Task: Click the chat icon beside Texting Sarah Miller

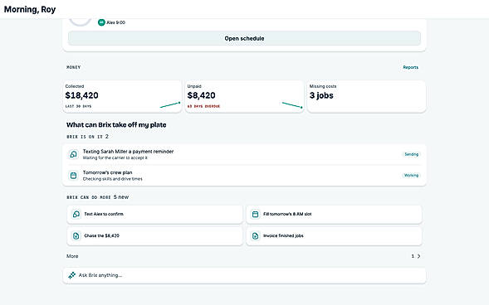Action: click(x=73, y=154)
